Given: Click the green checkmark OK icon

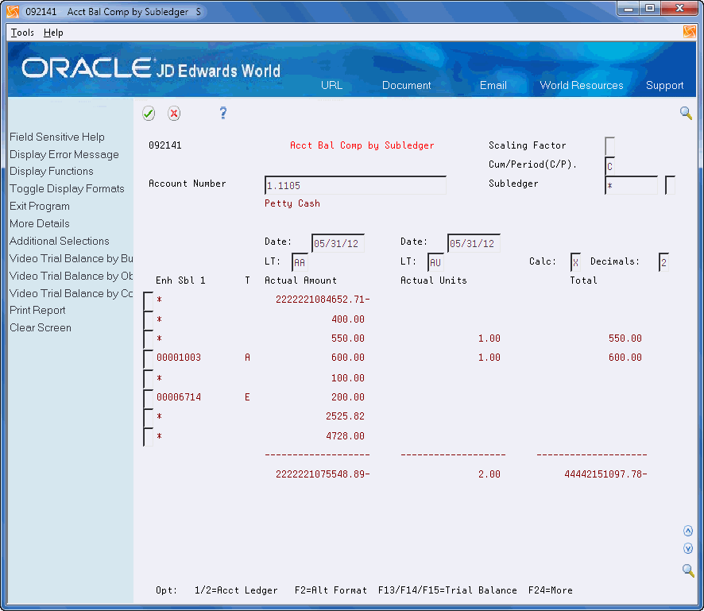Looking at the screenshot, I should (149, 113).
